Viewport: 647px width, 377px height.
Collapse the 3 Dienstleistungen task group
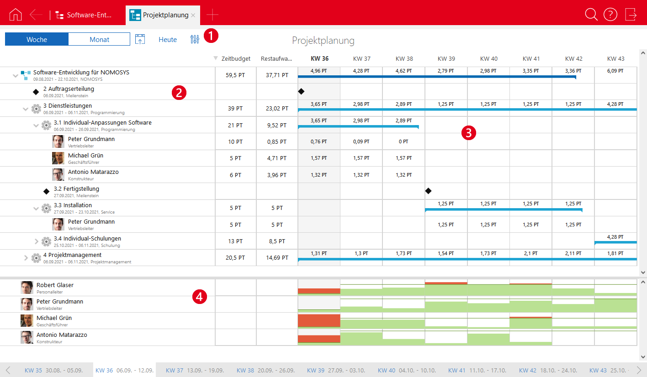(26, 109)
